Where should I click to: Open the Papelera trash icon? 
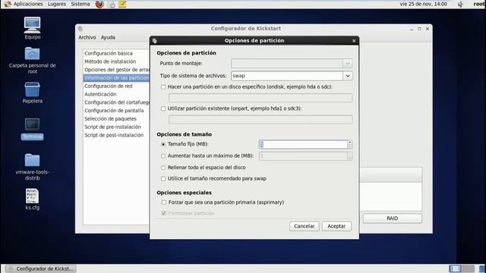click(32, 89)
